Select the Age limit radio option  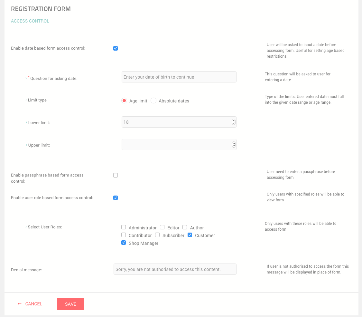click(x=124, y=101)
